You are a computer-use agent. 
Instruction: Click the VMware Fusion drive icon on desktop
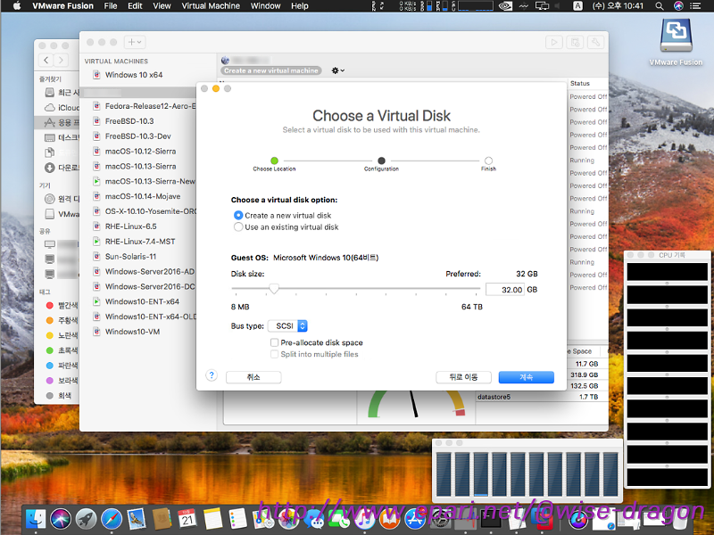pos(677,36)
